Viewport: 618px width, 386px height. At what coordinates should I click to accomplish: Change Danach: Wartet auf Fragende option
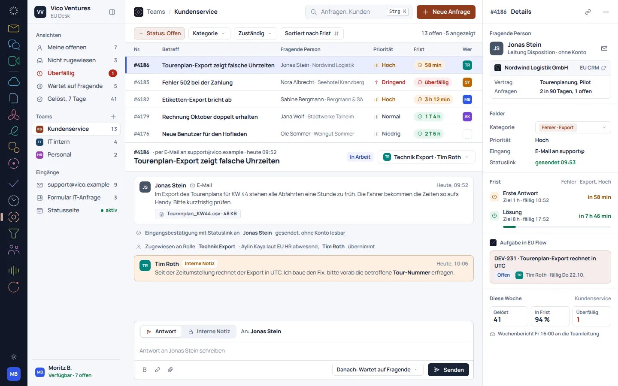click(x=378, y=370)
